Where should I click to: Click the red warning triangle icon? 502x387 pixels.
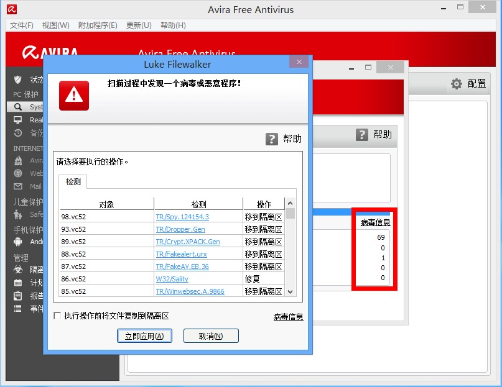click(74, 96)
